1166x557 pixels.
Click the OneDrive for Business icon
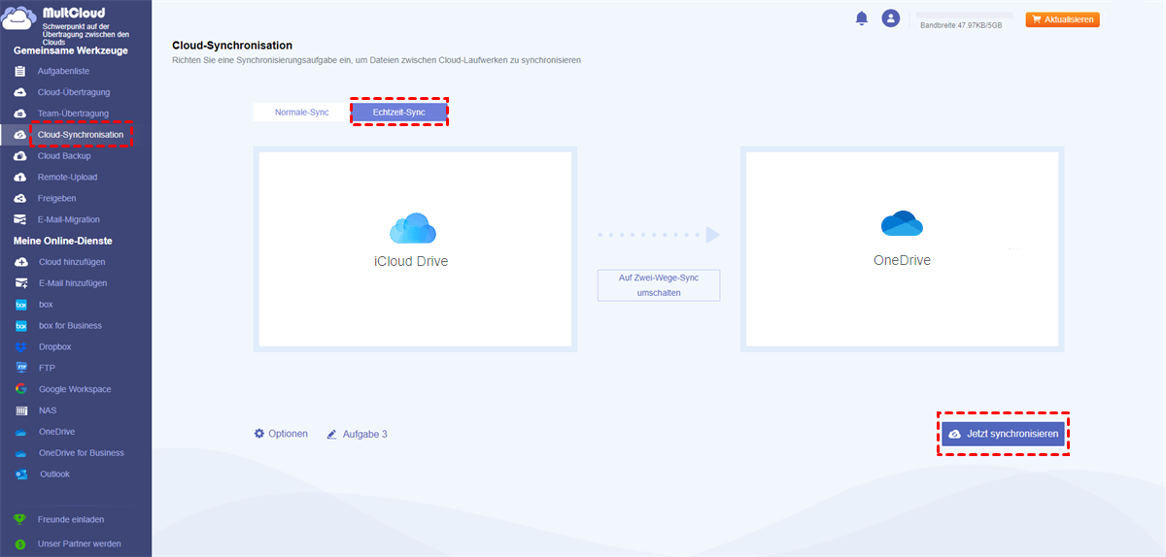pos(20,453)
